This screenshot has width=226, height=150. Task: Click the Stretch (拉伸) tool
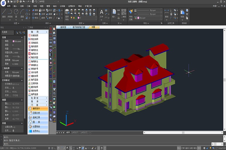(42, 14)
